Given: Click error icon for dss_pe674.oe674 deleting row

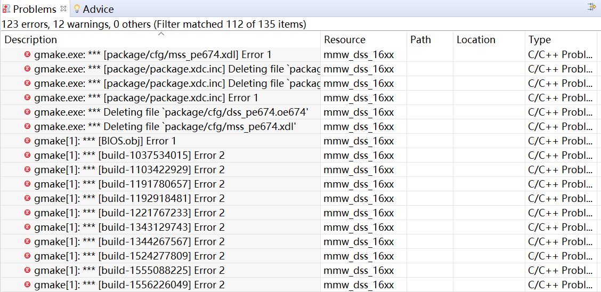Looking at the screenshot, I should (27, 112).
